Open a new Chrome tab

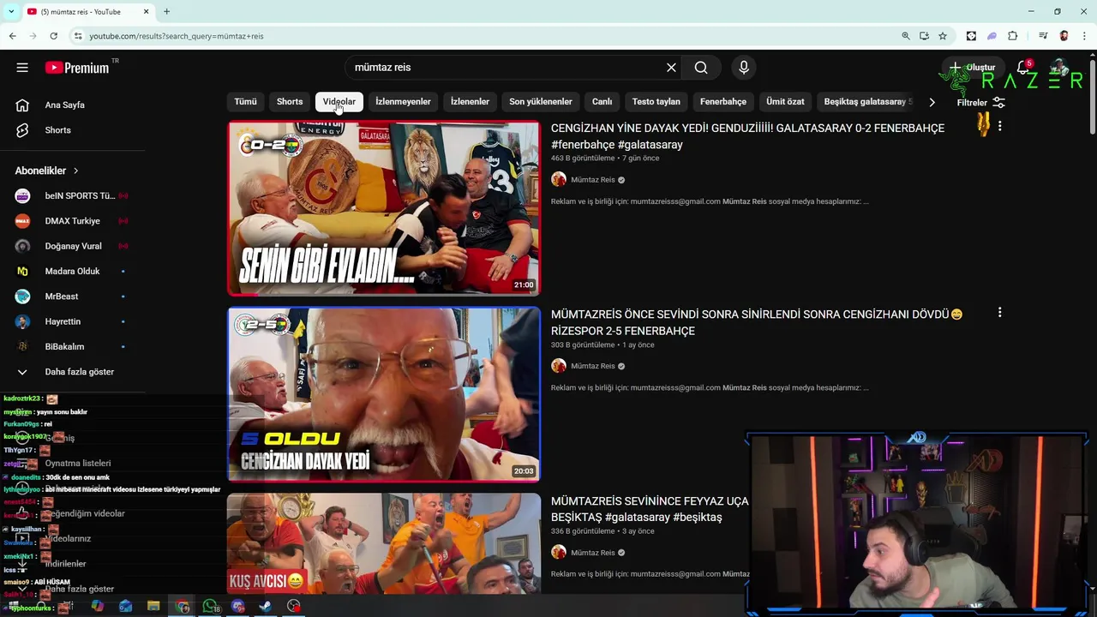coord(167,11)
